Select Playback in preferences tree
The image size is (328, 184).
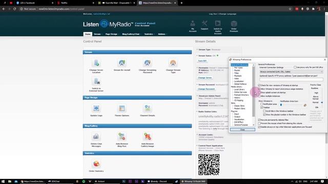(238, 76)
